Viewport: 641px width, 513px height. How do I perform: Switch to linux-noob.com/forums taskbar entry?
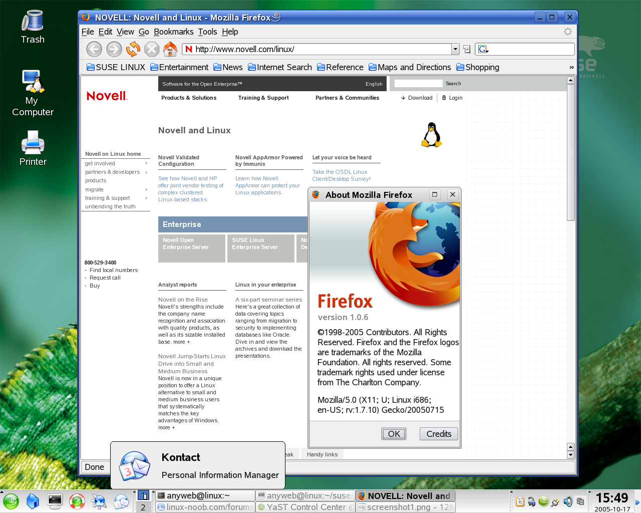205,507
